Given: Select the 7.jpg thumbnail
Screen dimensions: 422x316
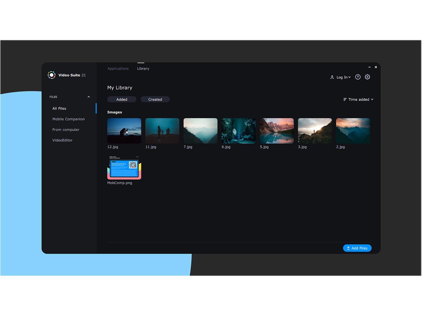Looking at the screenshot, I should pos(200,131).
